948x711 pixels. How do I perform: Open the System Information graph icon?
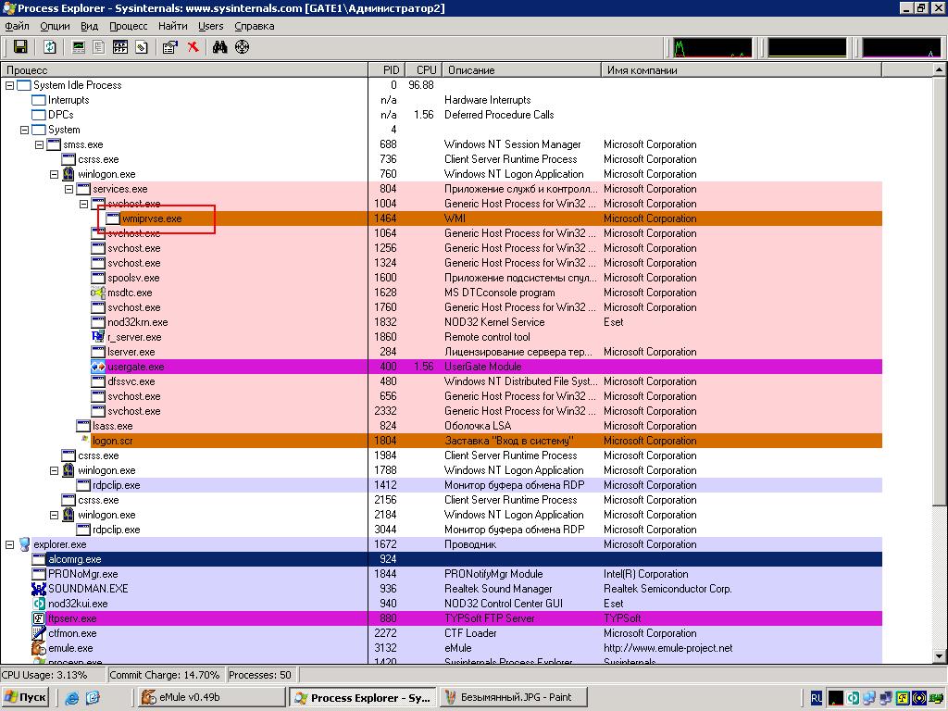(78, 47)
